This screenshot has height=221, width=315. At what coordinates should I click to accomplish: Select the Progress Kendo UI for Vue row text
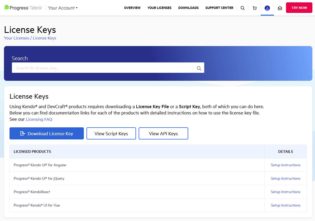pyautogui.click(x=37, y=205)
